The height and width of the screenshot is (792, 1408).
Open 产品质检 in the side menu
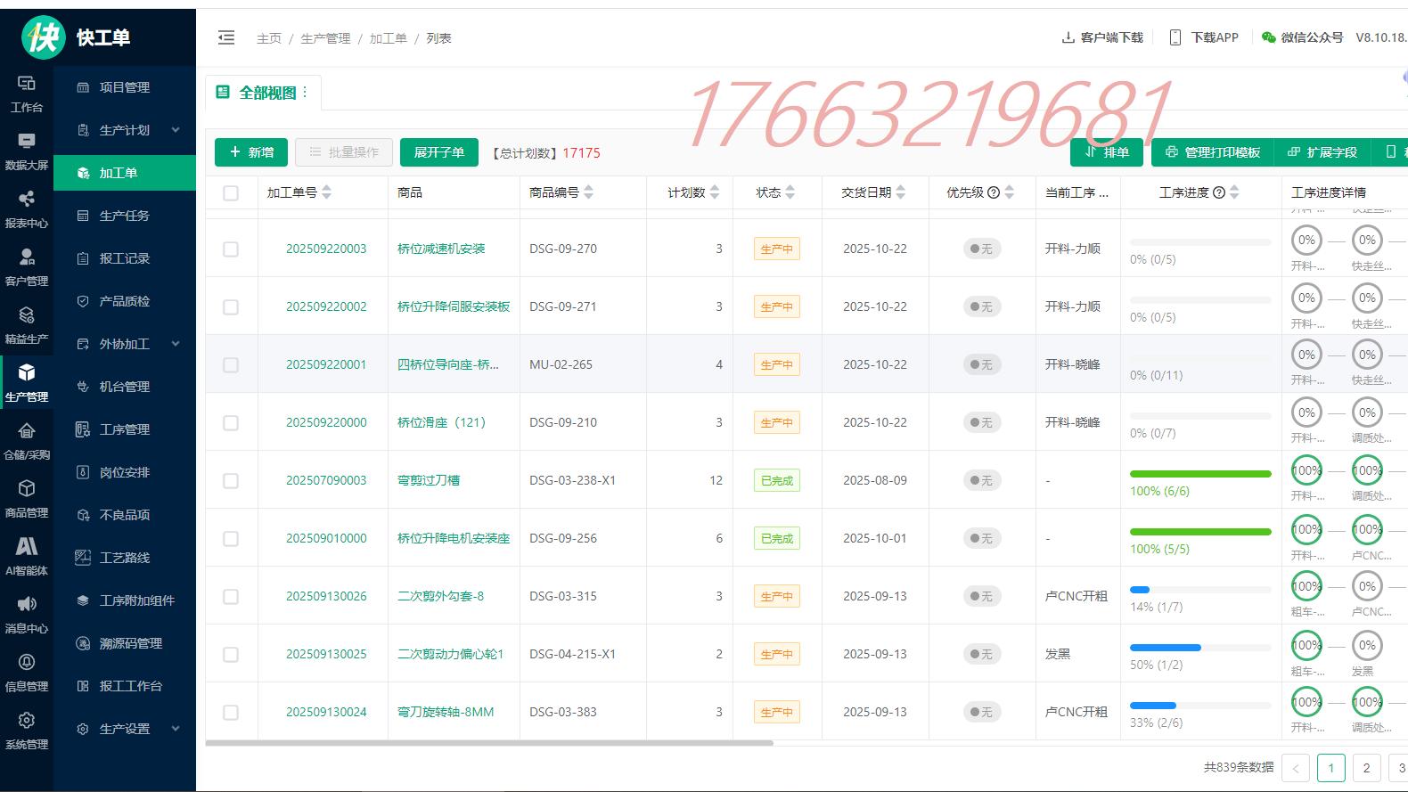[125, 301]
